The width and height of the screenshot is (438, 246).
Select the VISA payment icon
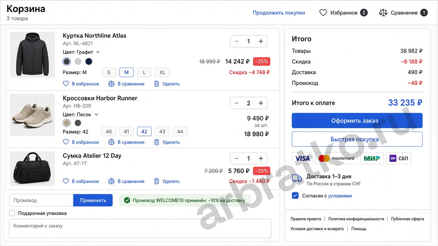(302, 159)
